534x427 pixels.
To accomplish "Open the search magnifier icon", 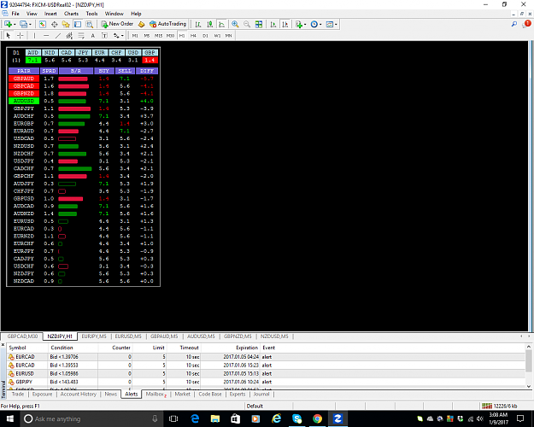I will coord(514,24).
